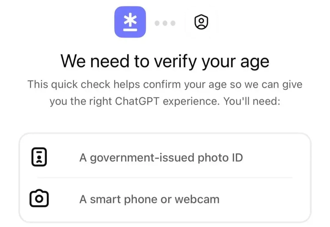This screenshot has height=227, width=330.
Task: Select the camera icon beside webcam text
Action: click(39, 199)
